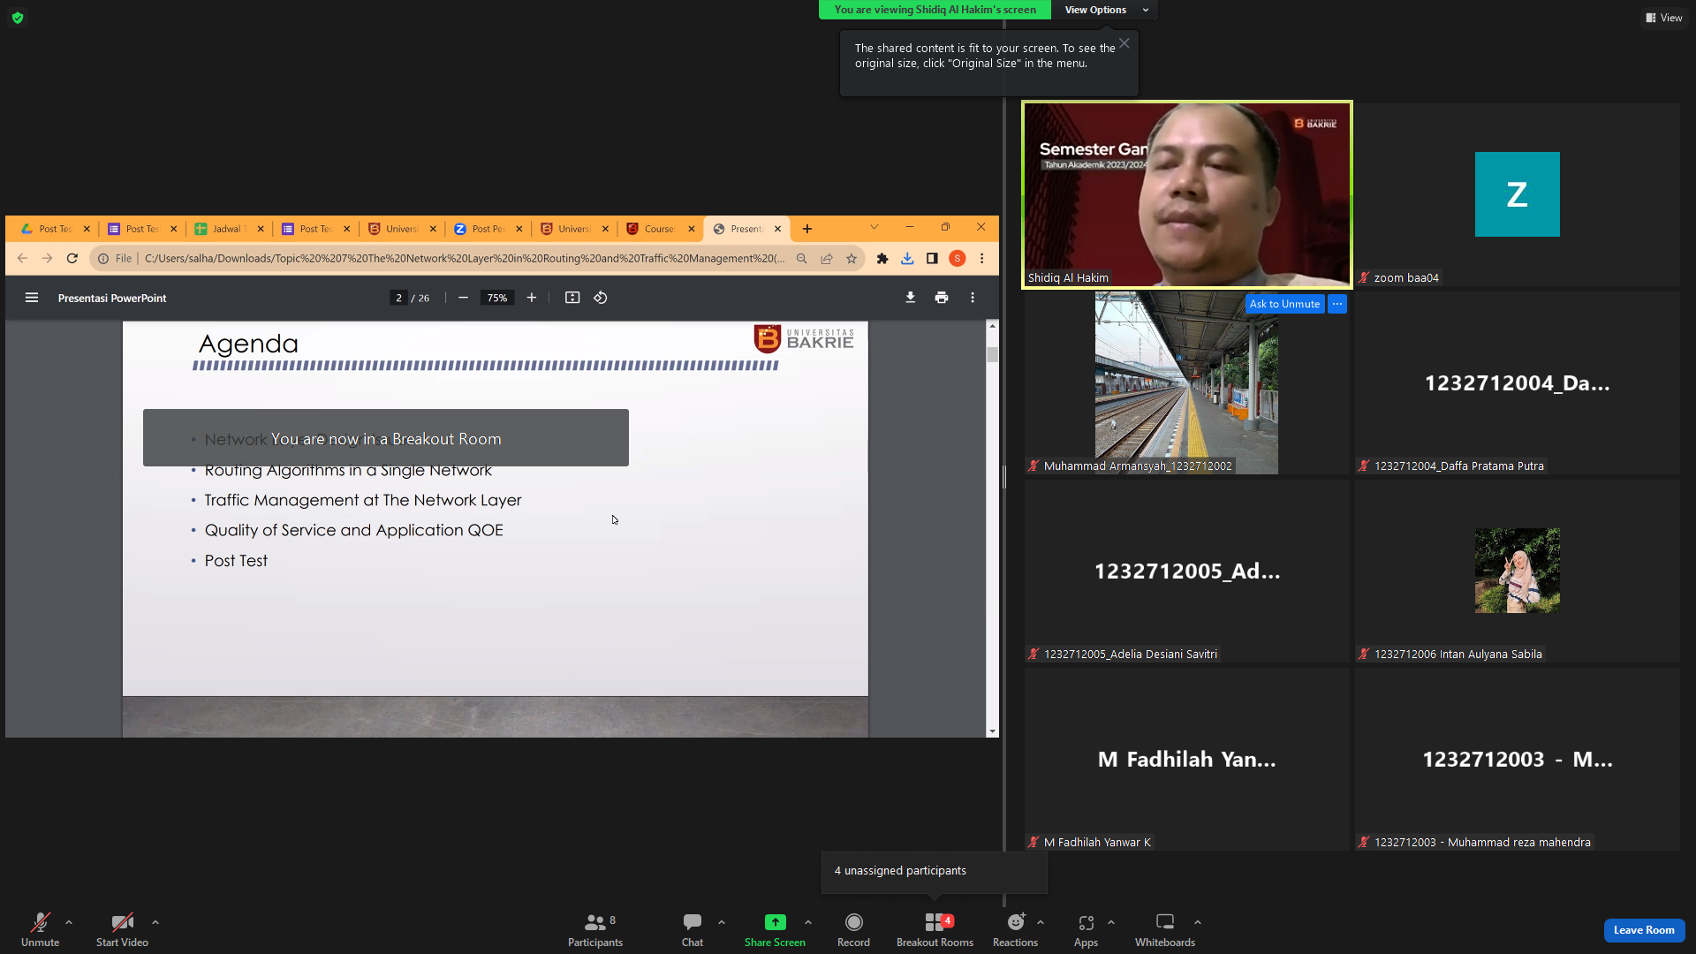Switch to the first Post Tes Drive tab
Screen dimensions: 1696x954
pyautogui.click(x=55, y=229)
